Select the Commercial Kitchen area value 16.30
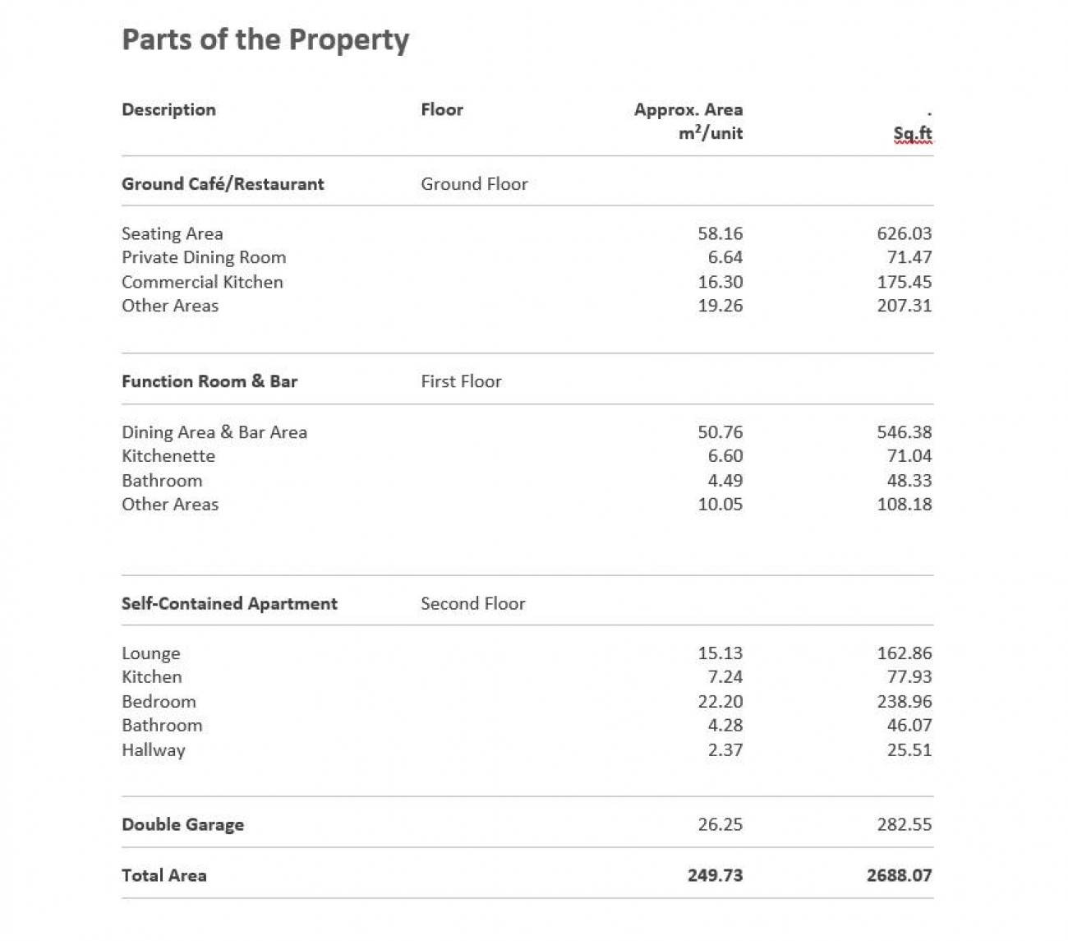 coord(720,282)
